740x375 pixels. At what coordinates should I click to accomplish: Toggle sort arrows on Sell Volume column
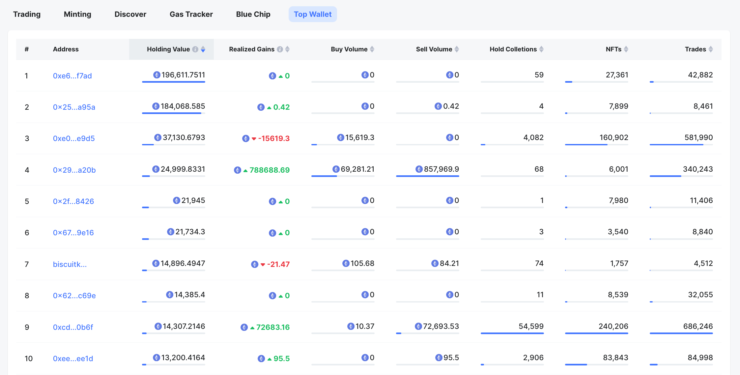click(x=457, y=49)
